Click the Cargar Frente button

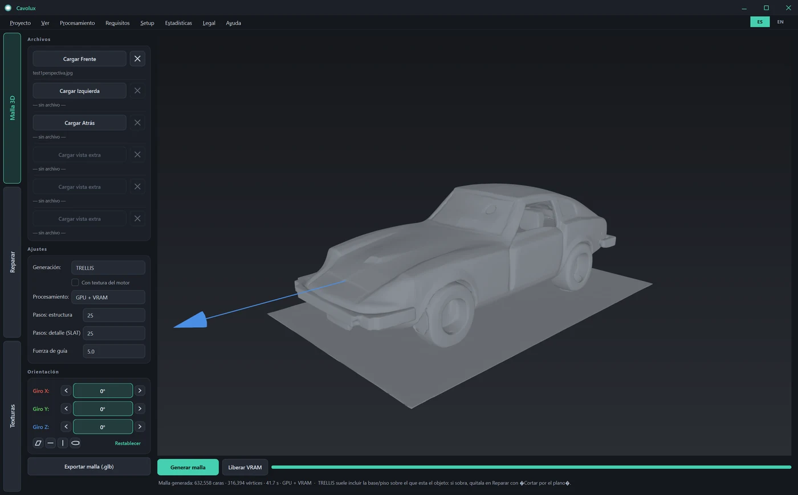pyautogui.click(x=79, y=59)
